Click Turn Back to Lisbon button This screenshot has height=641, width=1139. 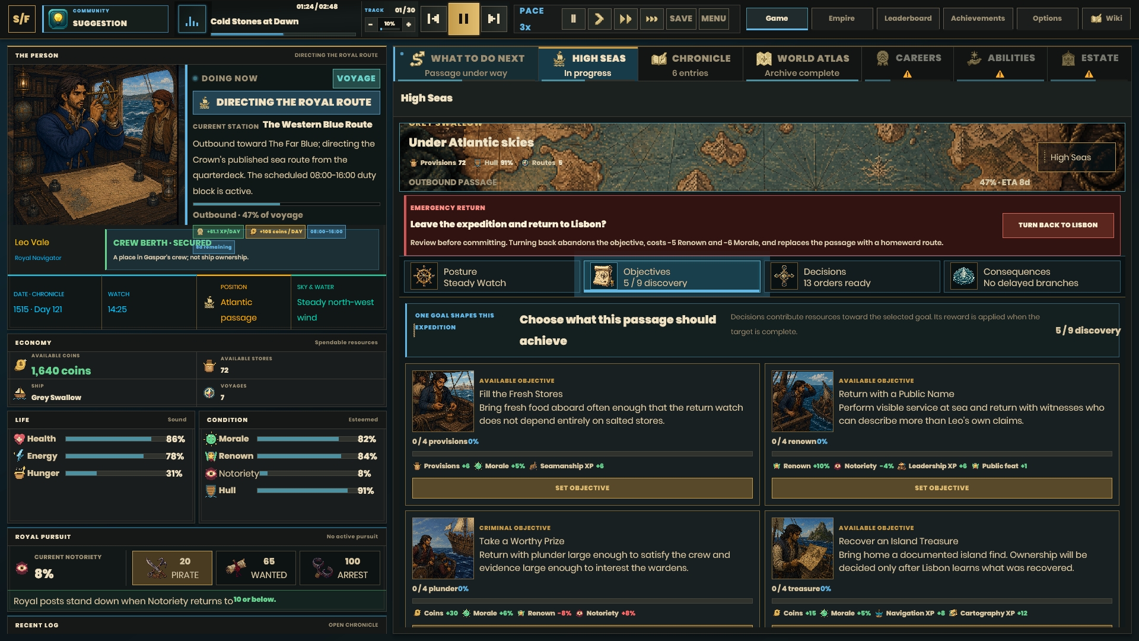1058,225
